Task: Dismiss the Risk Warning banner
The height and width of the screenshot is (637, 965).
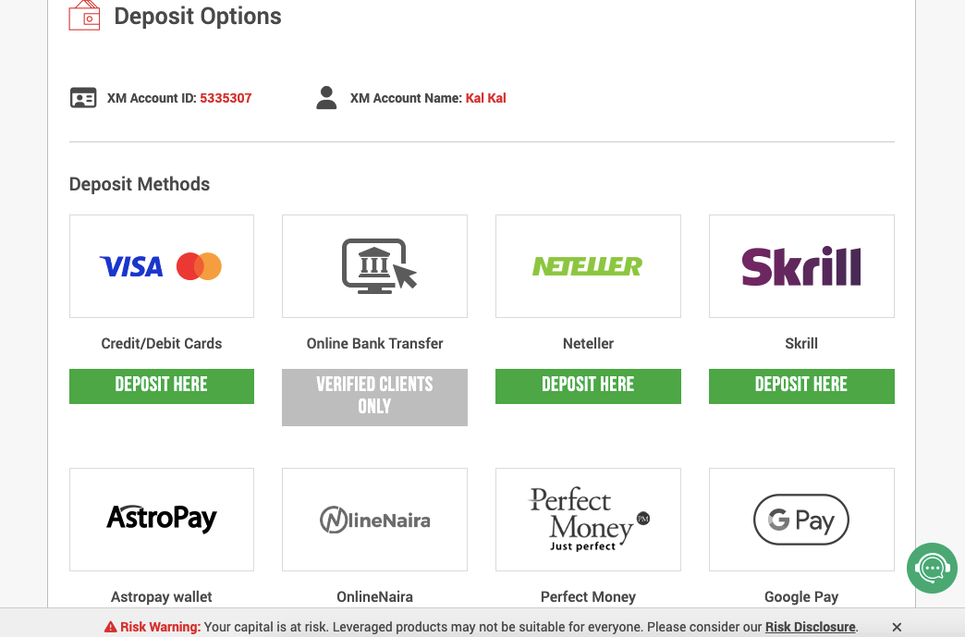Action: [897, 627]
